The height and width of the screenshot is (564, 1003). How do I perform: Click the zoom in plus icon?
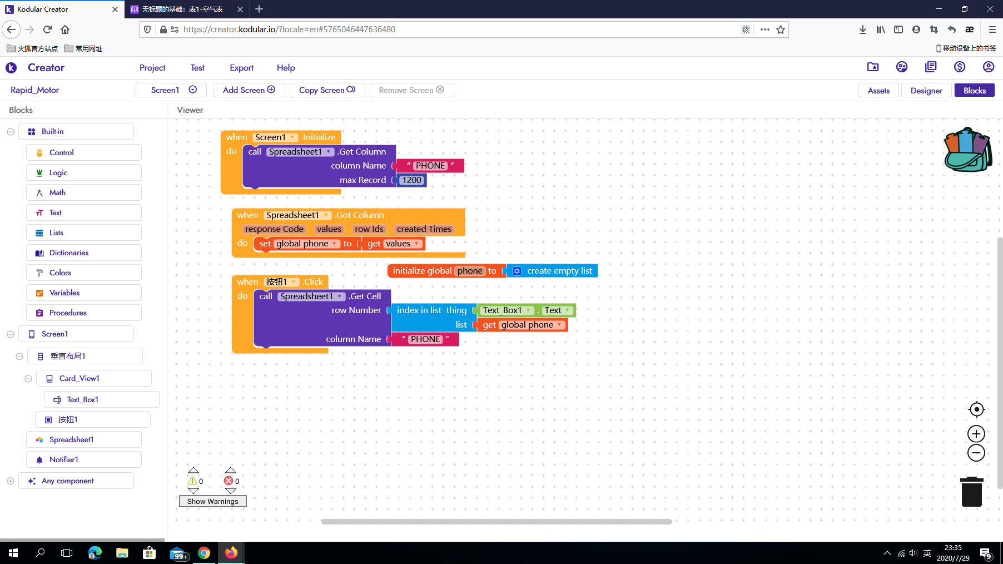click(976, 434)
